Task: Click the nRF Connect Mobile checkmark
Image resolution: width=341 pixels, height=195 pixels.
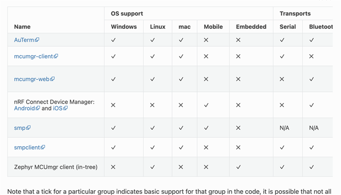Action: coord(206,105)
